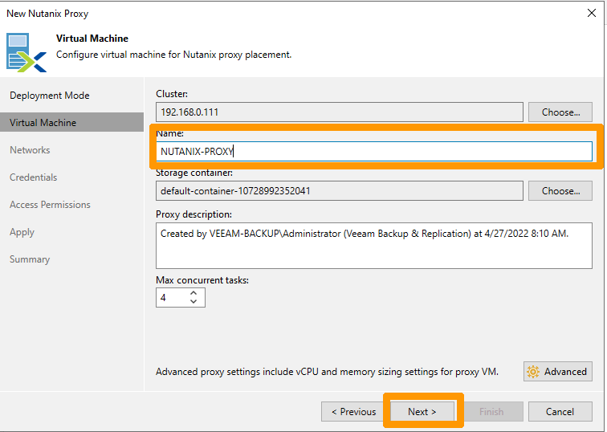The image size is (607, 432).
Task: Click the gear icon on the Advanced button
Action: tap(533, 372)
